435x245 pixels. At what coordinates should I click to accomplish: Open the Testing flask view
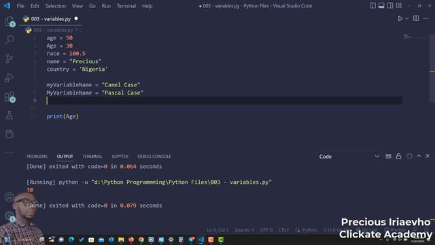coord(10,115)
